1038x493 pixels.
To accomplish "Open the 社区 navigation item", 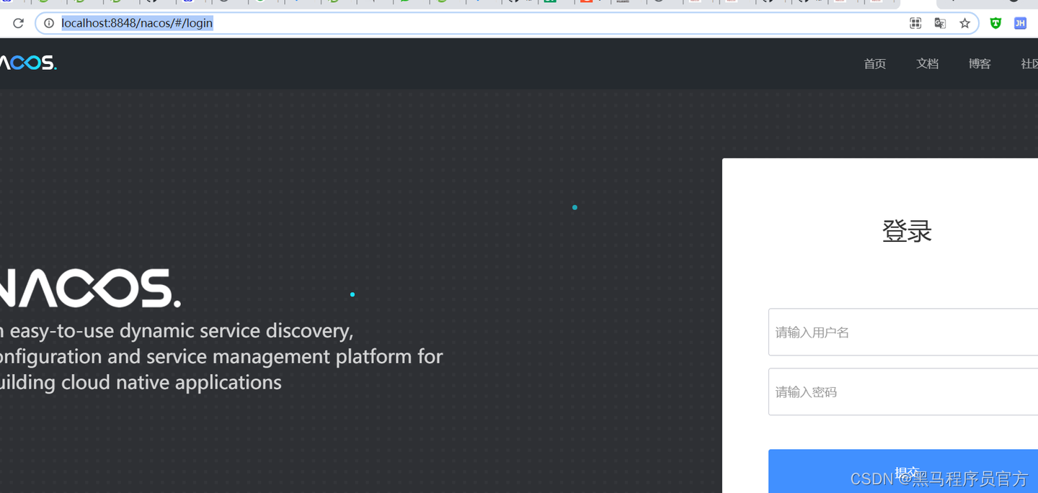I will tap(1029, 64).
